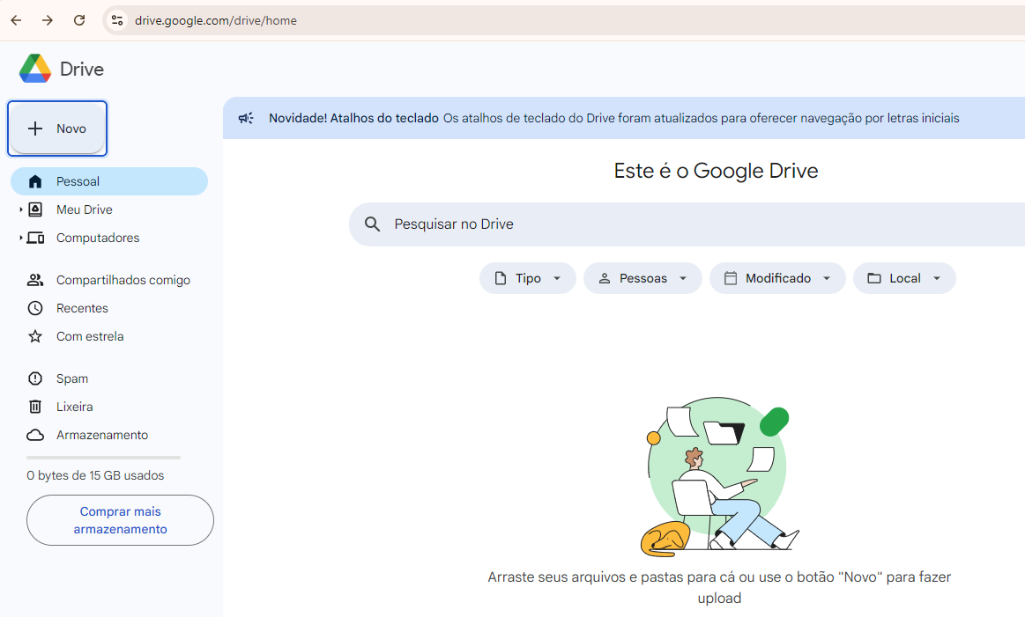This screenshot has width=1025, height=617.
Task: Open the Pessoas filter dropdown arrow
Action: tap(683, 278)
